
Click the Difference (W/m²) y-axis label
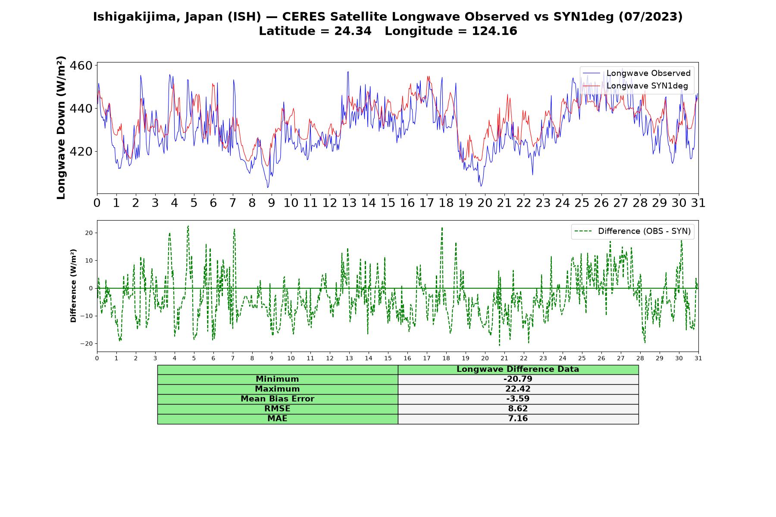click(x=73, y=286)
